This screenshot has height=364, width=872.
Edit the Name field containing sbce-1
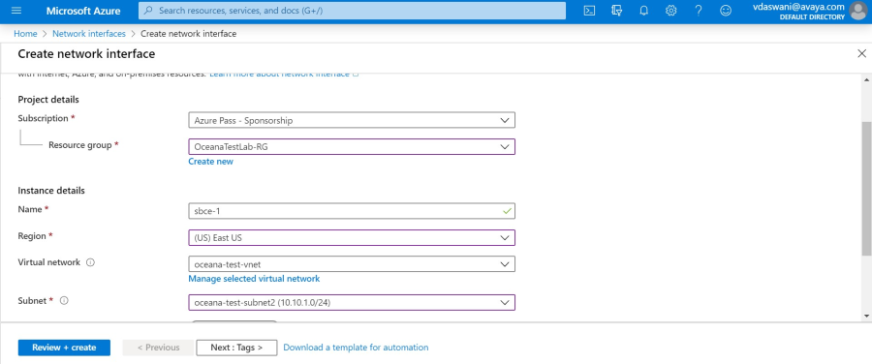352,211
